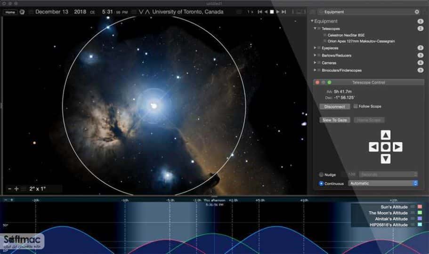The width and height of the screenshot is (429, 254).
Task: Click the Home Scope button
Action: [369, 120]
